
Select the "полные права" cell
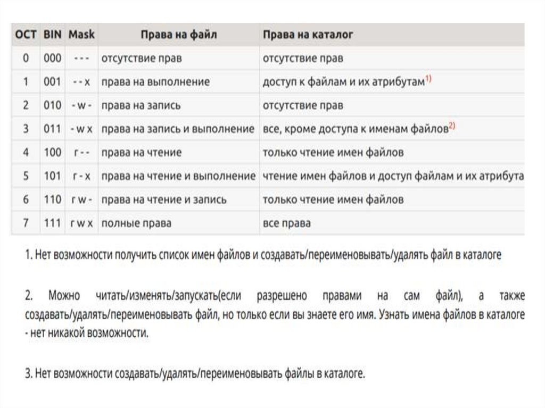(136, 222)
